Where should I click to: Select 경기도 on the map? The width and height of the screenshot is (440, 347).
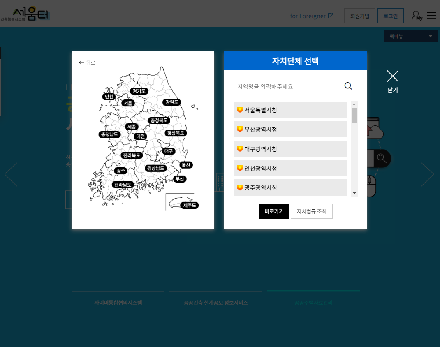[x=139, y=91]
